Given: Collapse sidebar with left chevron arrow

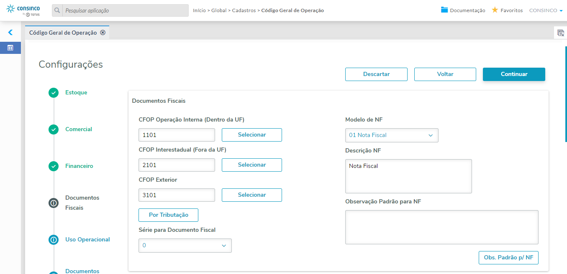Looking at the screenshot, I should coord(10,32).
